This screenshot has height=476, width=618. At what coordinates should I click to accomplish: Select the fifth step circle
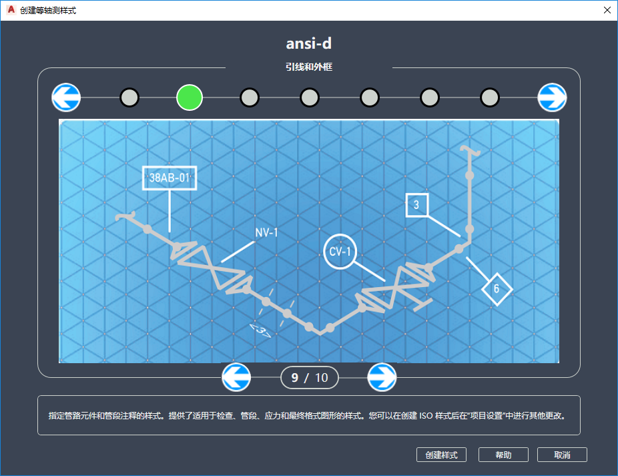point(369,97)
